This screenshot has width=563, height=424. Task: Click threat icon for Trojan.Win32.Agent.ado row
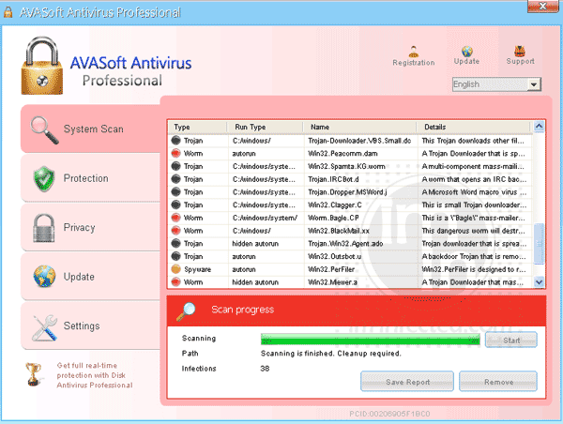point(176,243)
